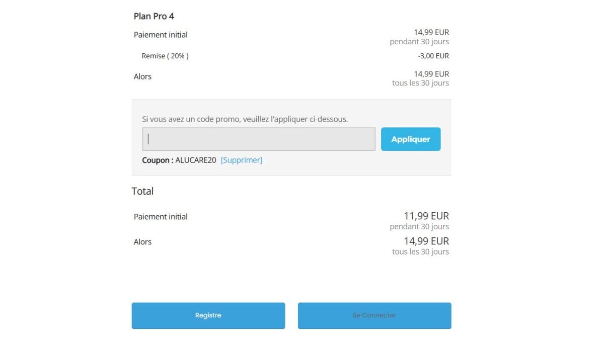Select the 14,99 EUR initial payment price

pos(430,32)
